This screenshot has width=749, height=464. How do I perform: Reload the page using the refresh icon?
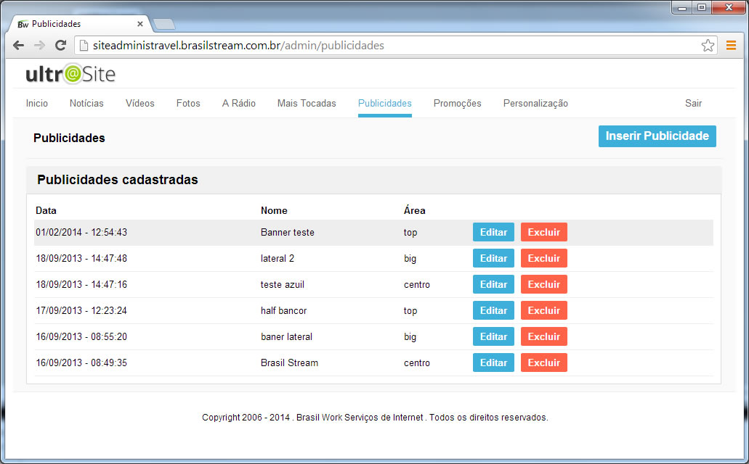coord(60,45)
